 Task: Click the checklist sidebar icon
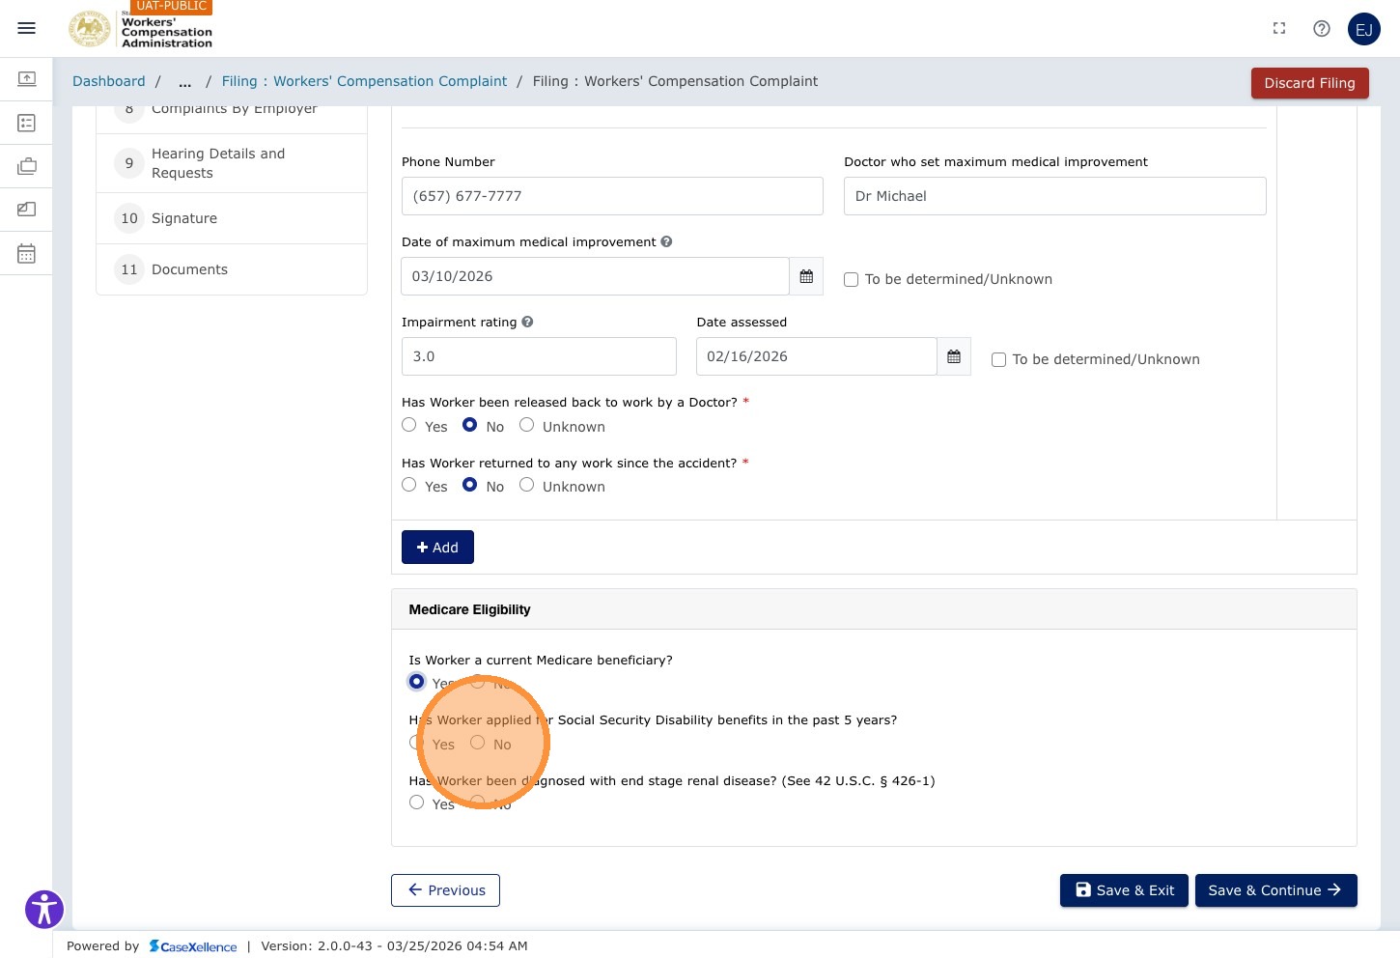(x=27, y=123)
